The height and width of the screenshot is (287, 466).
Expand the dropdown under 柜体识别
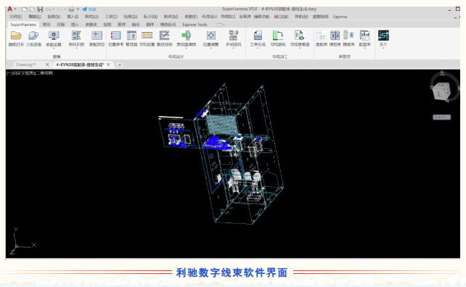(76, 48)
